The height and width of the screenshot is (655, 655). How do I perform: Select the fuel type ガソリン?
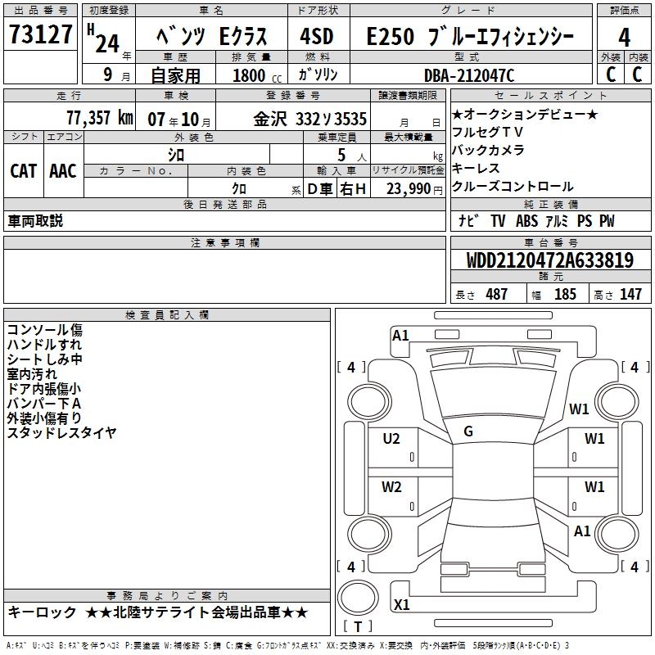[318, 75]
